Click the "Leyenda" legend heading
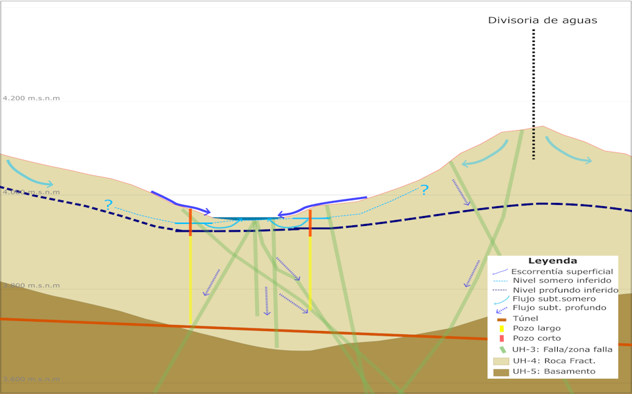Image resolution: width=632 pixels, height=394 pixels. pyautogui.click(x=552, y=261)
